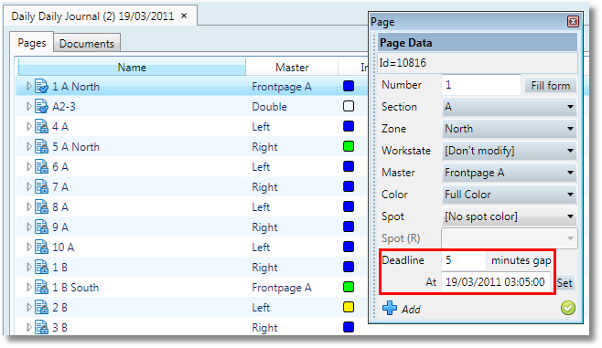602x348 pixels.
Task: Sort by the Master column header
Action: pos(292,68)
